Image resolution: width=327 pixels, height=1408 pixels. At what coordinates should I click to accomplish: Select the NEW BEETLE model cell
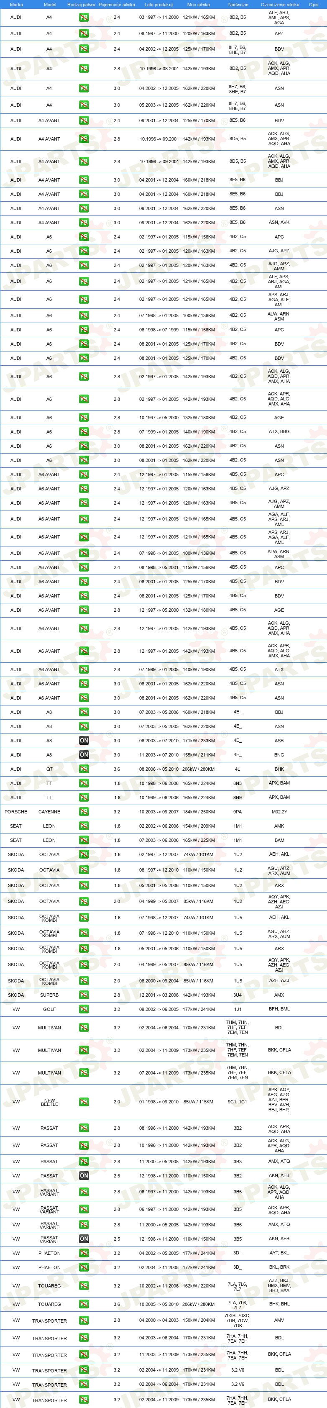tap(49, 1102)
